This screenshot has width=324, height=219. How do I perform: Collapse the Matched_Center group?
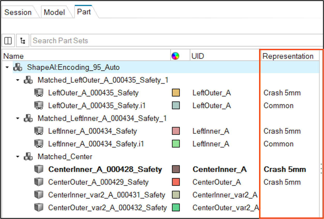tap(18, 157)
